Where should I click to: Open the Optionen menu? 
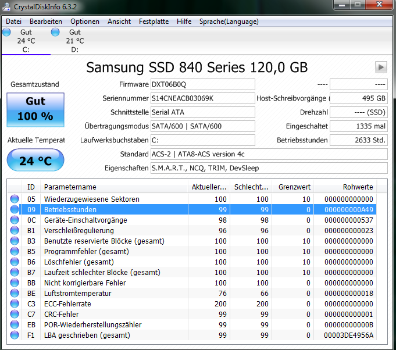pyautogui.click(x=85, y=22)
